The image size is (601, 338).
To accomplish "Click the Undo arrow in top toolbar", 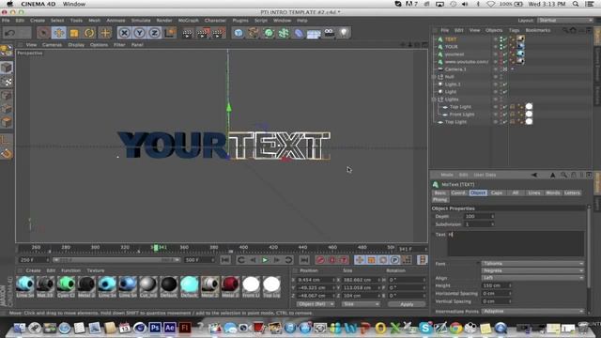I will (10, 33).
